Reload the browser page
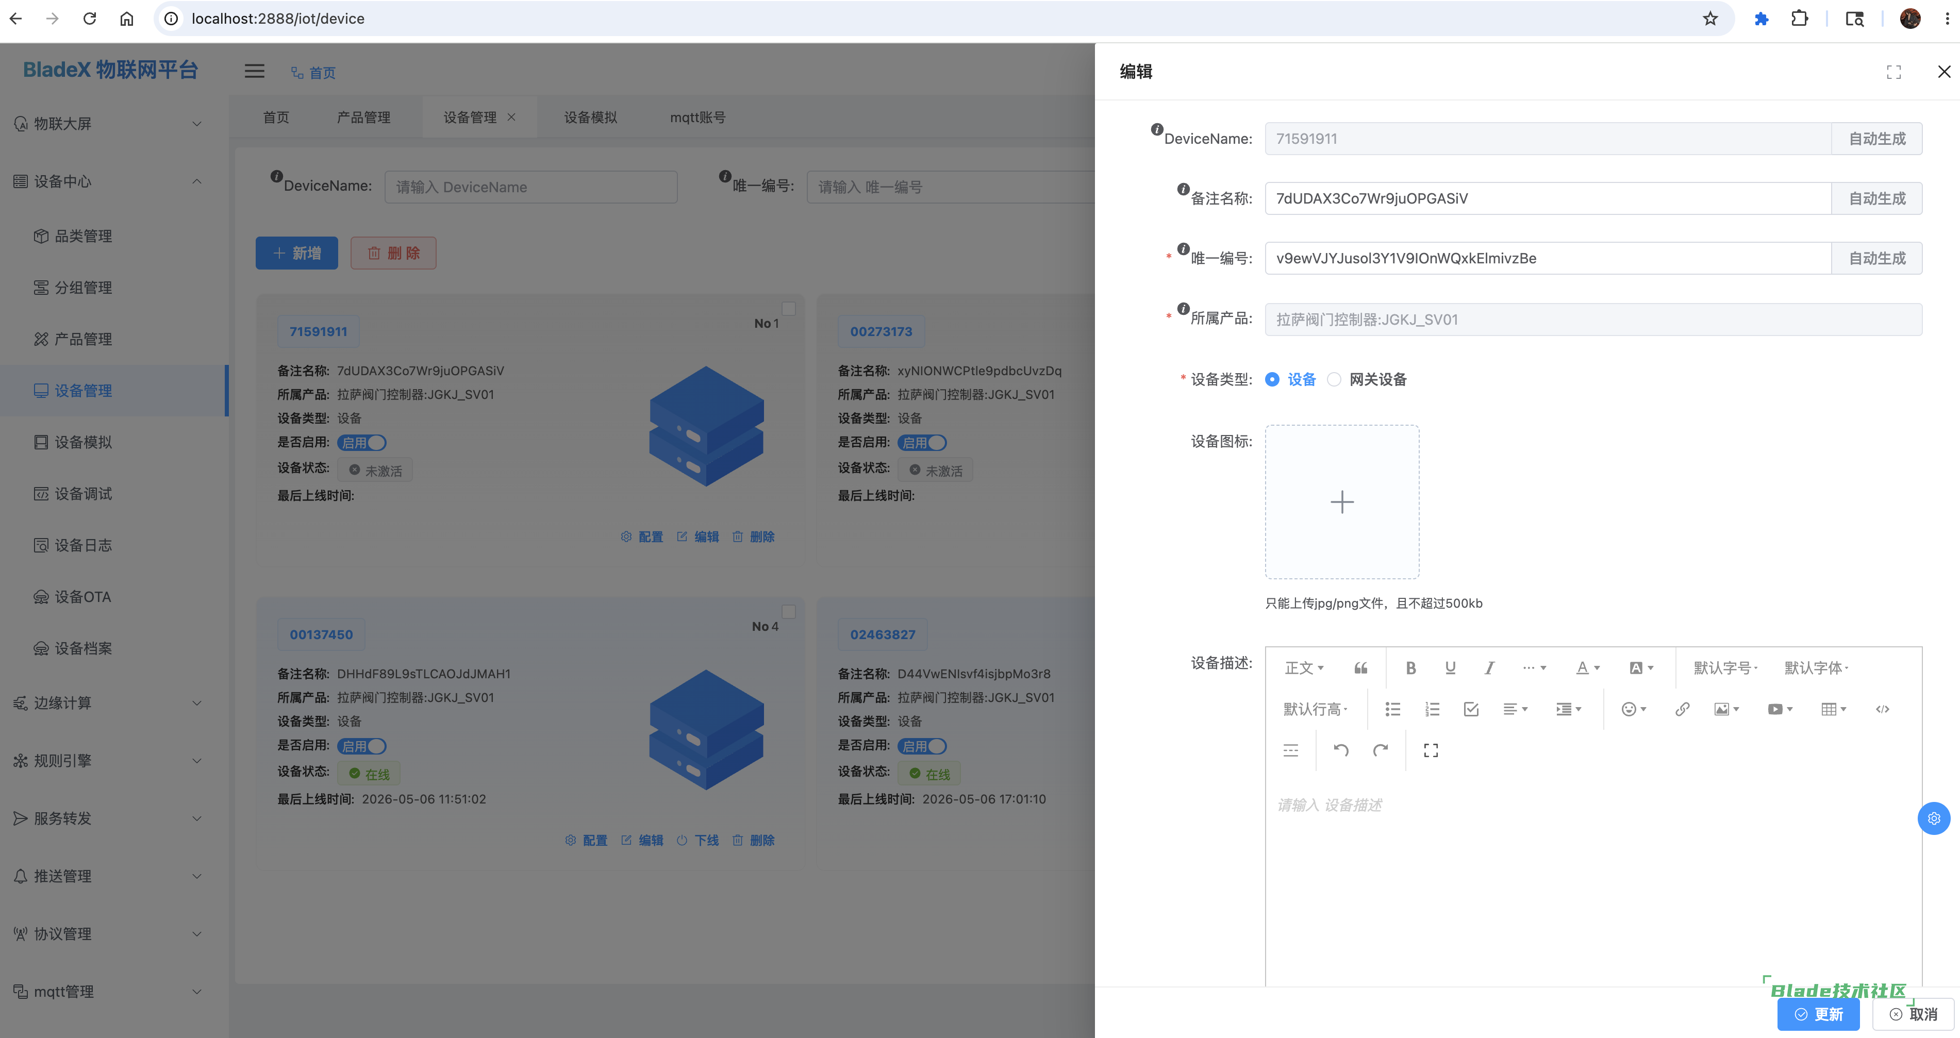The width and height of the screenshot is (1960, 1038). (90, 18)
